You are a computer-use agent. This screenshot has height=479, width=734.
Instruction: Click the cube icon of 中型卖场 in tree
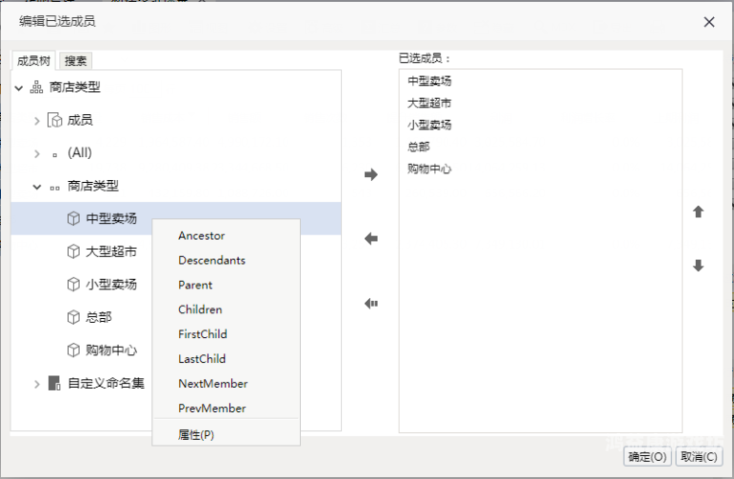(74, 218)
